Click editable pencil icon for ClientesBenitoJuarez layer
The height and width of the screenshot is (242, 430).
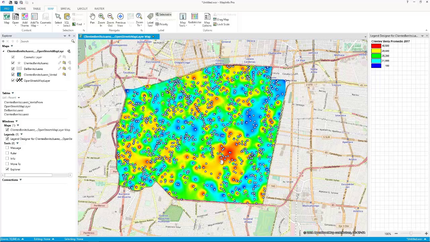[x=59, y=63]
